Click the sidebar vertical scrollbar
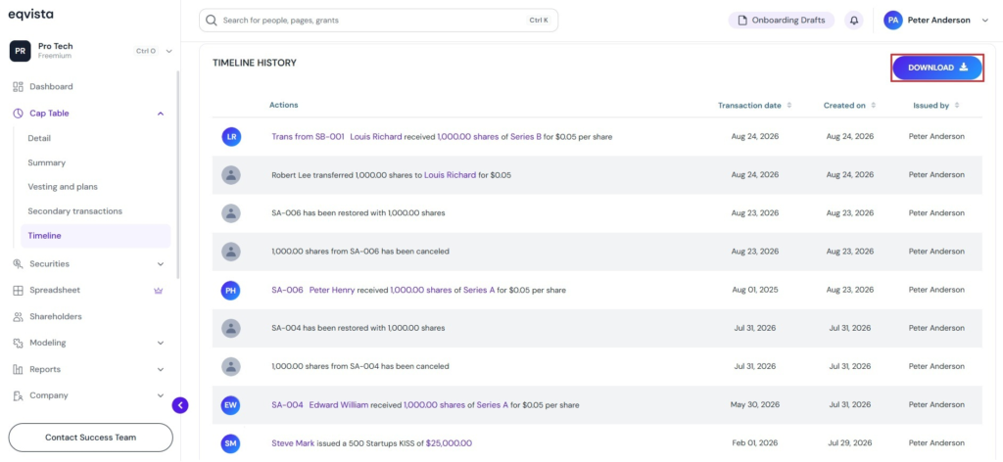The width and height of the screenshot is (1003, 462). click(178, 172)
